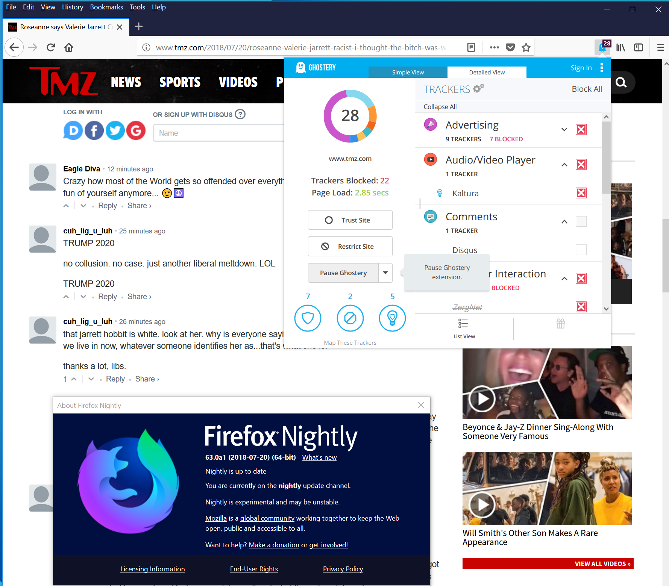Click Collapse All in trackers list
This screenshot has width=669, height=586.
[x=440, y=107]
